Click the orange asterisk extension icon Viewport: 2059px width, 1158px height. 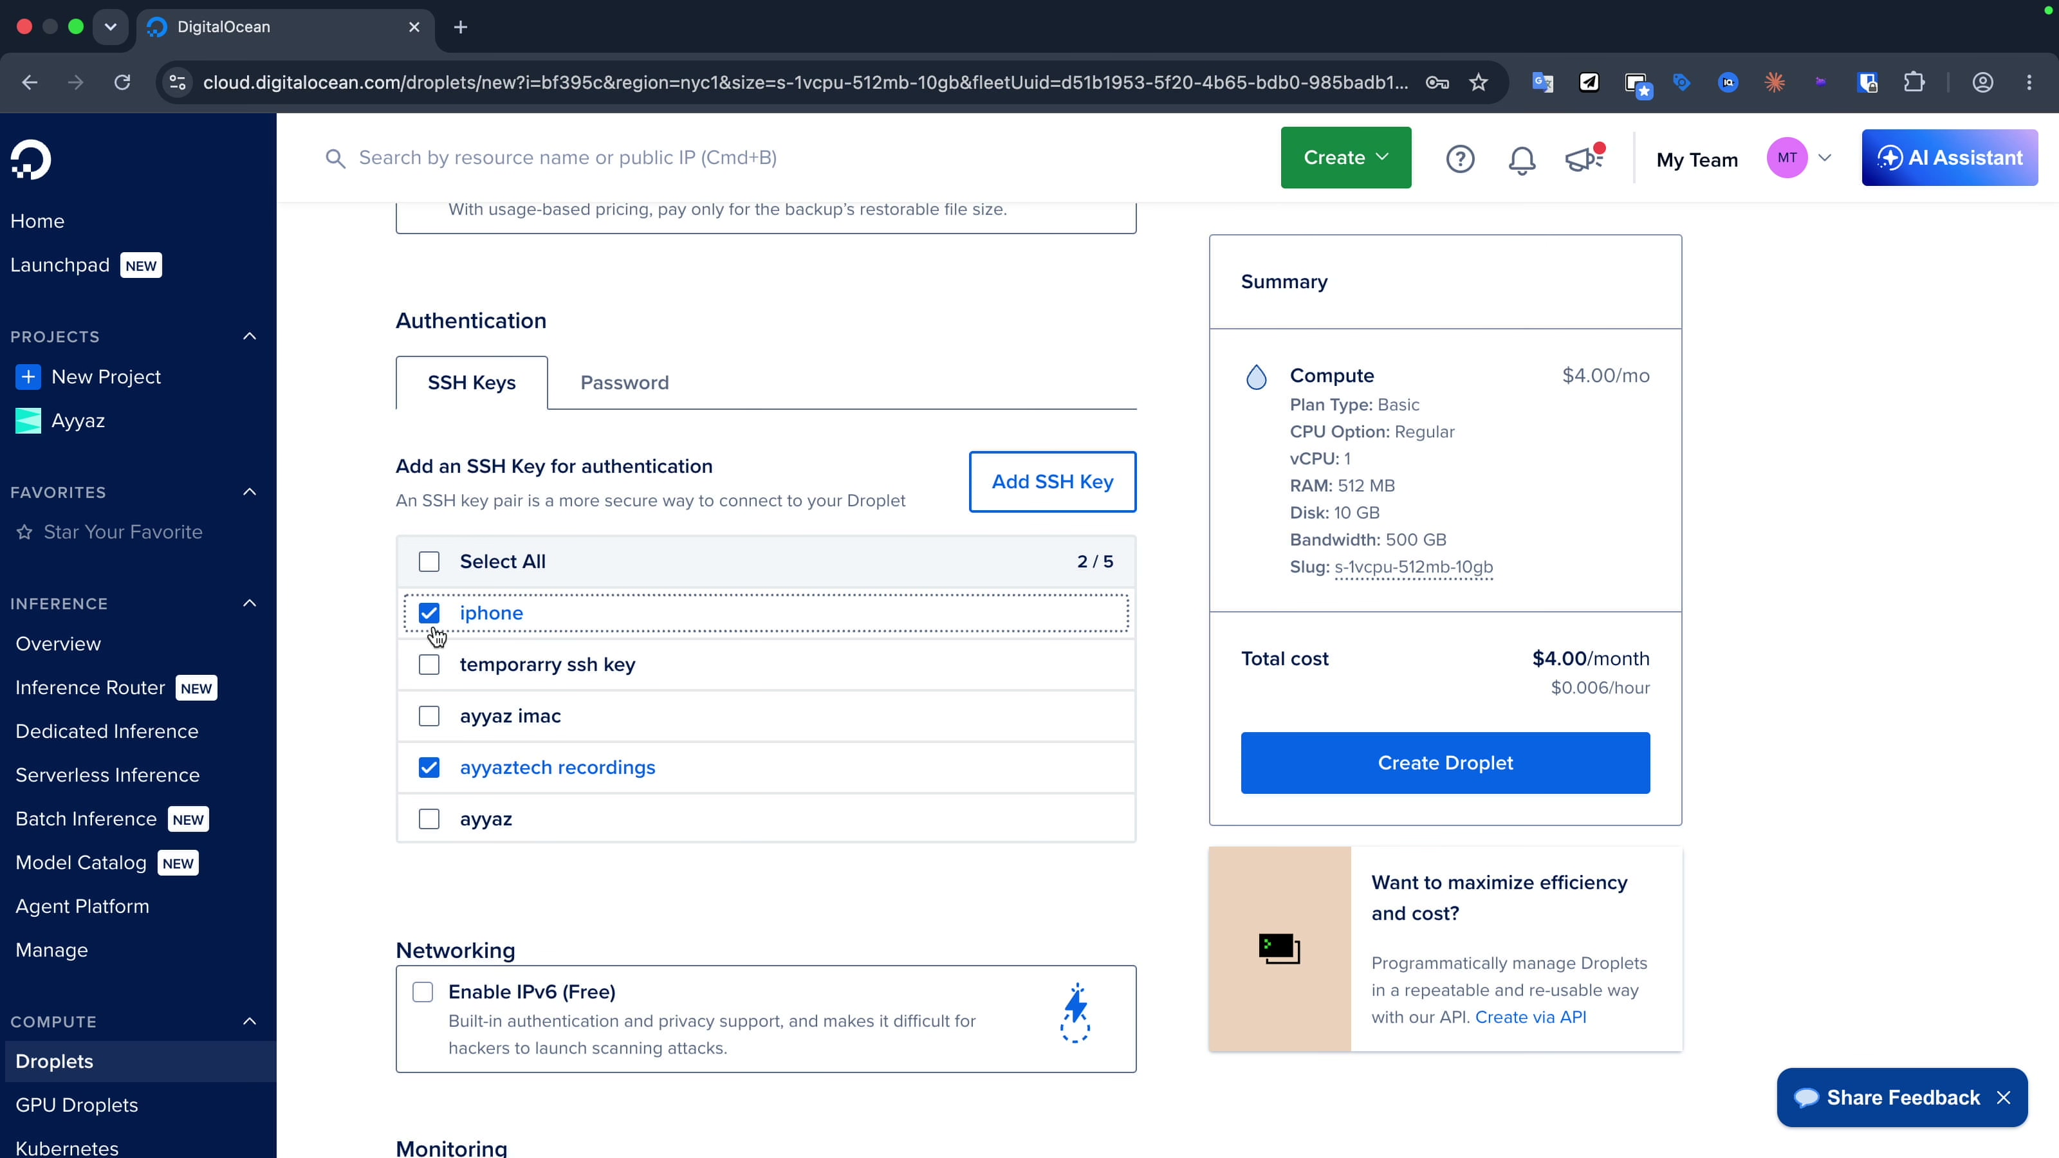click(1774, 82)
